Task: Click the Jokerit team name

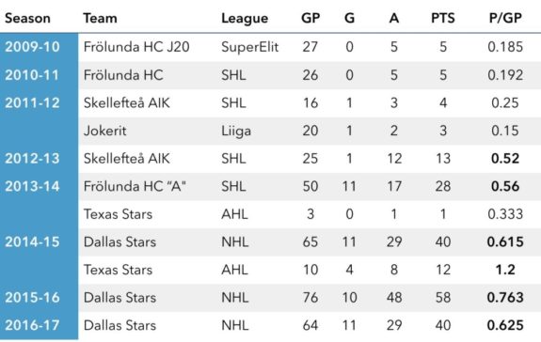Action: point(104,131)
